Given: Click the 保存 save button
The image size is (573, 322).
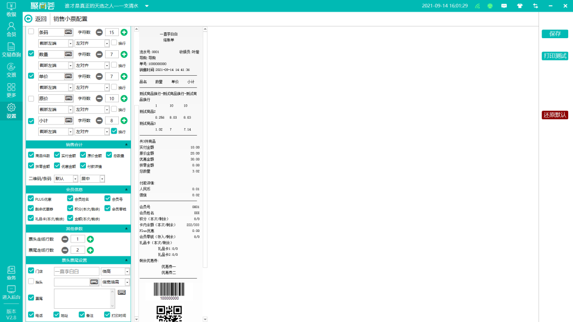Looking at the screenshot, I should click(554, 33).
